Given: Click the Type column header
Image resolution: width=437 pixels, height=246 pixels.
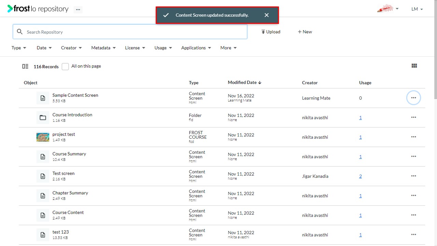Looking at the screenshot, I should tap(194, 83).
